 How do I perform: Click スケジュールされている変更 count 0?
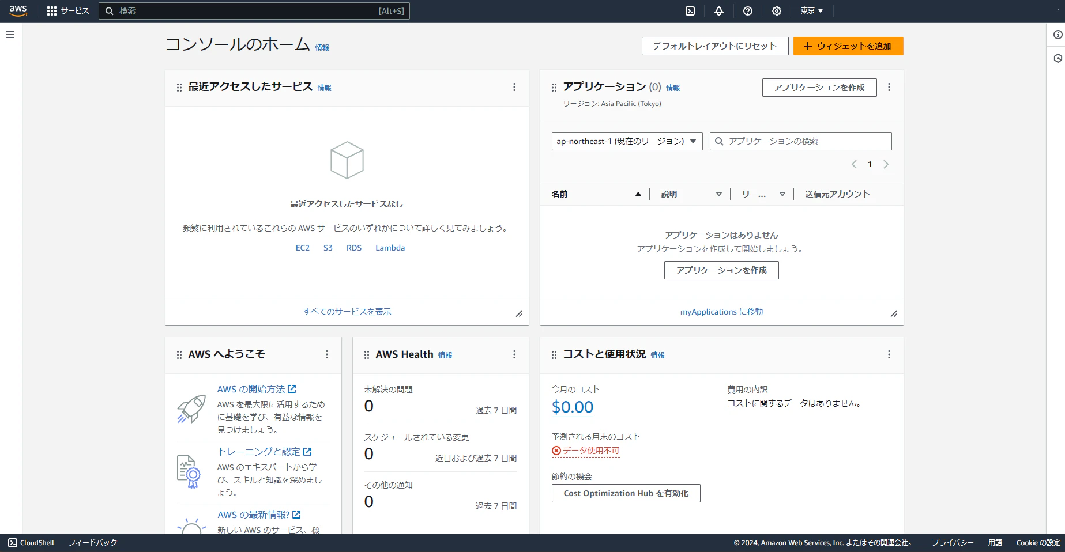(369, 454)
